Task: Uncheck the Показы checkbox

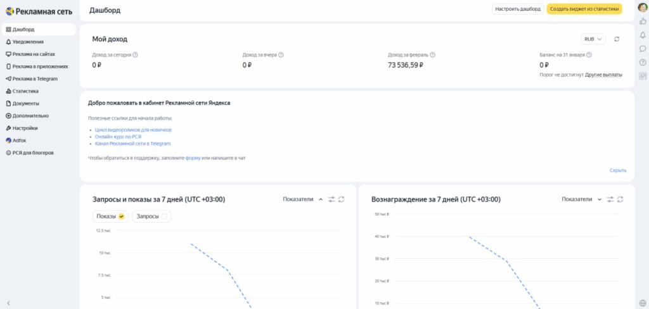Action: tap(121, 217)
